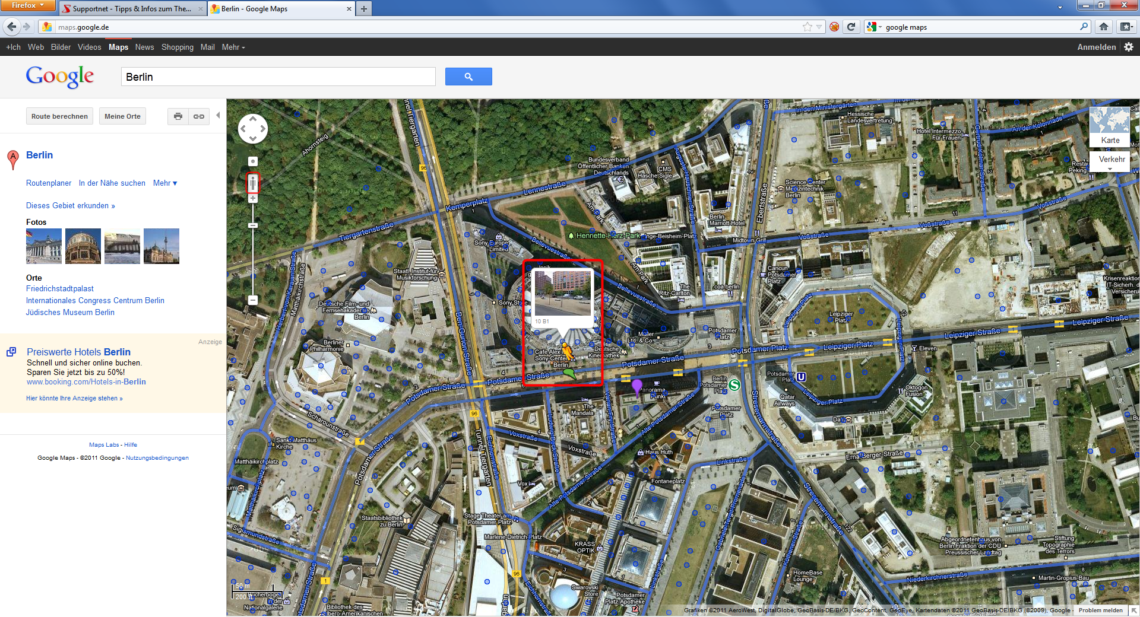Open the Friedrichstadtpalast link

click(59, 288)
